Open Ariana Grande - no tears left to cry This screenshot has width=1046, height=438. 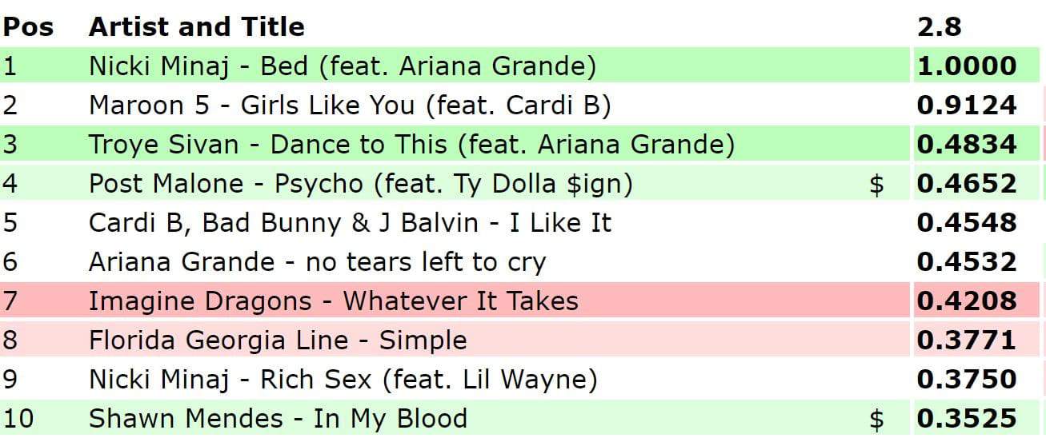317,261
